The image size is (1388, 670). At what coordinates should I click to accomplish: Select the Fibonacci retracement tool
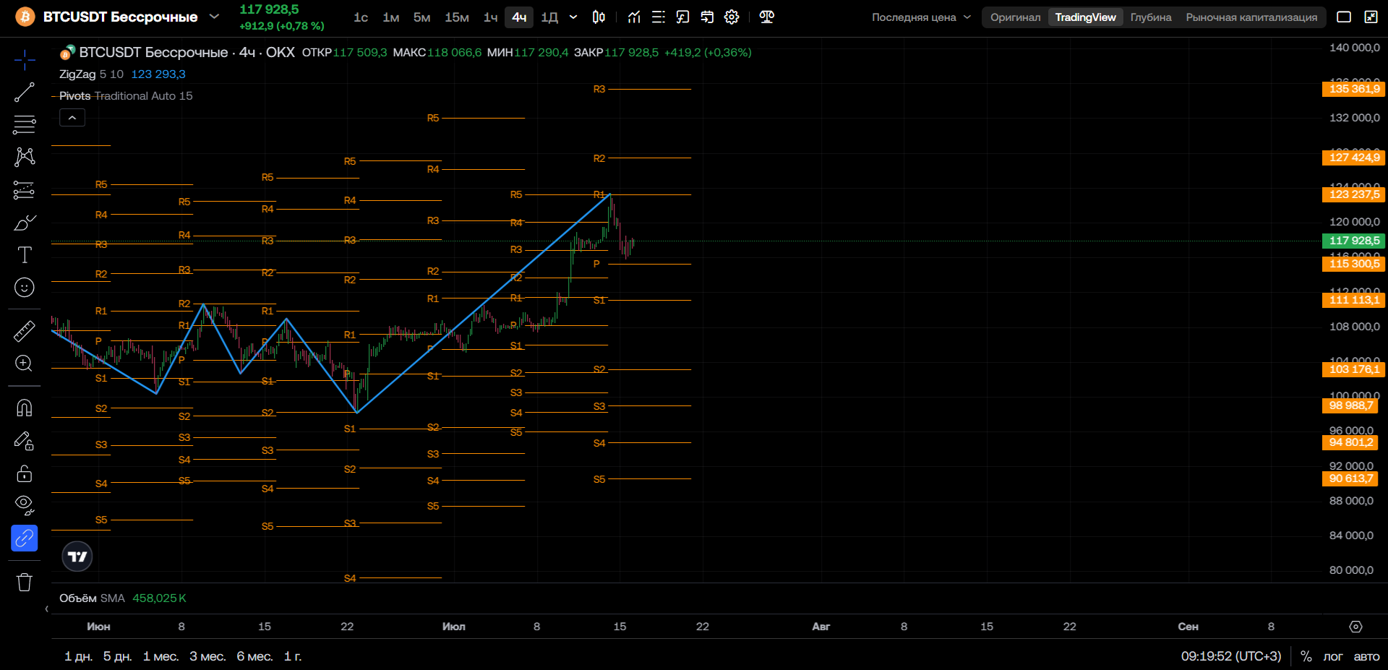point(25,125)
